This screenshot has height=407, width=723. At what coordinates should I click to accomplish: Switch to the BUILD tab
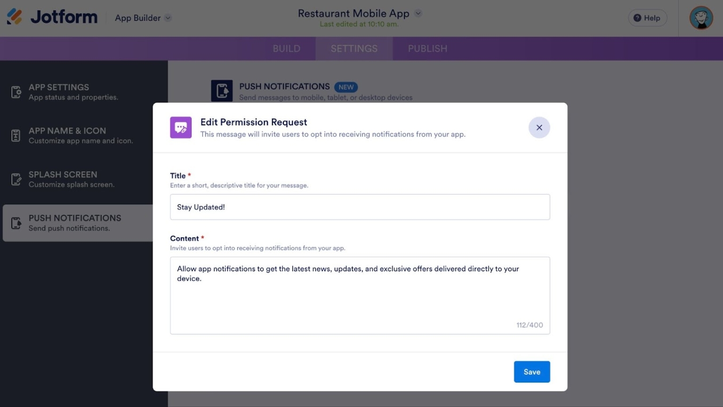[x=287, y=49]
